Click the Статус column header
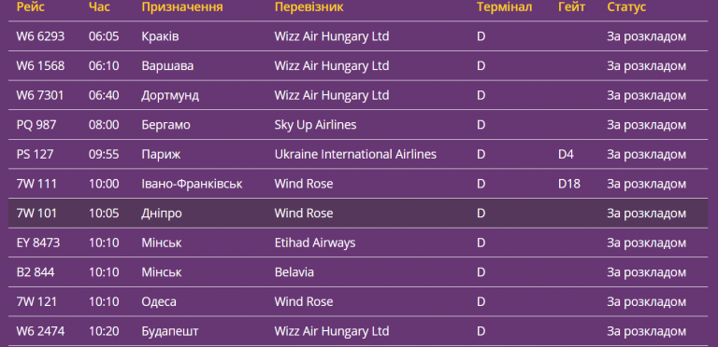 (x=626, y=7)
